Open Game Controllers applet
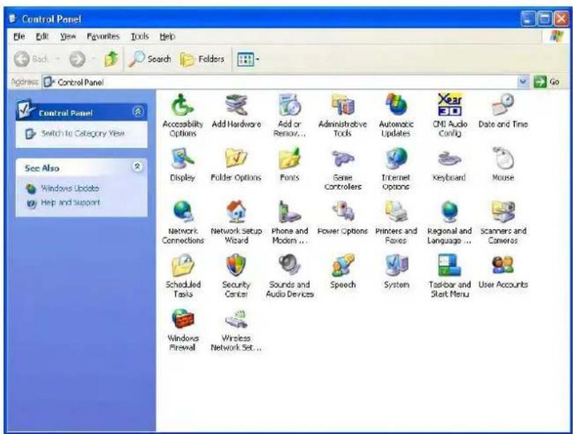573x434 pixels. point(342,169)
